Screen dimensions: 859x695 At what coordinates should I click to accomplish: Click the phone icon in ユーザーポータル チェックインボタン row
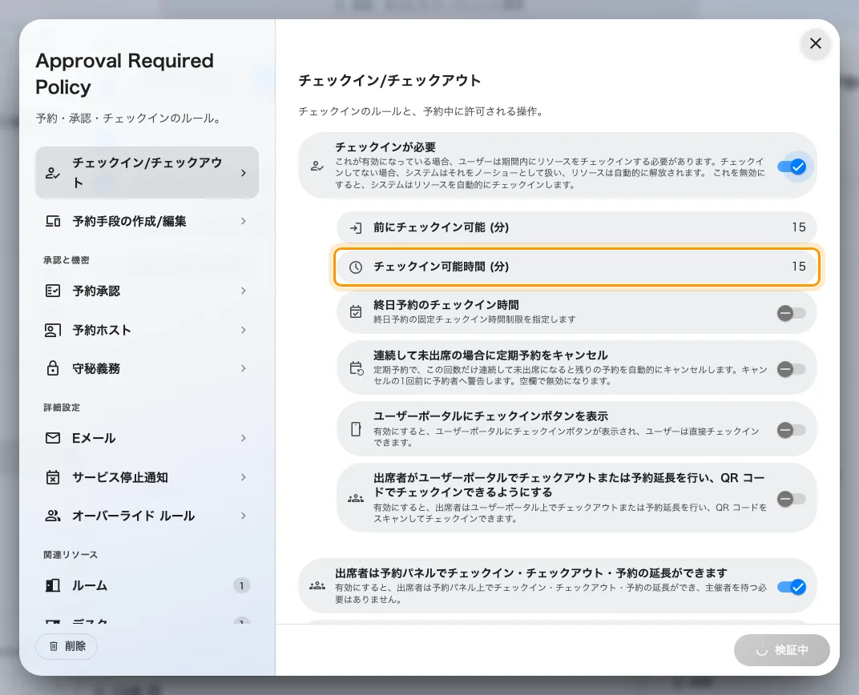(x=356, y=429)
